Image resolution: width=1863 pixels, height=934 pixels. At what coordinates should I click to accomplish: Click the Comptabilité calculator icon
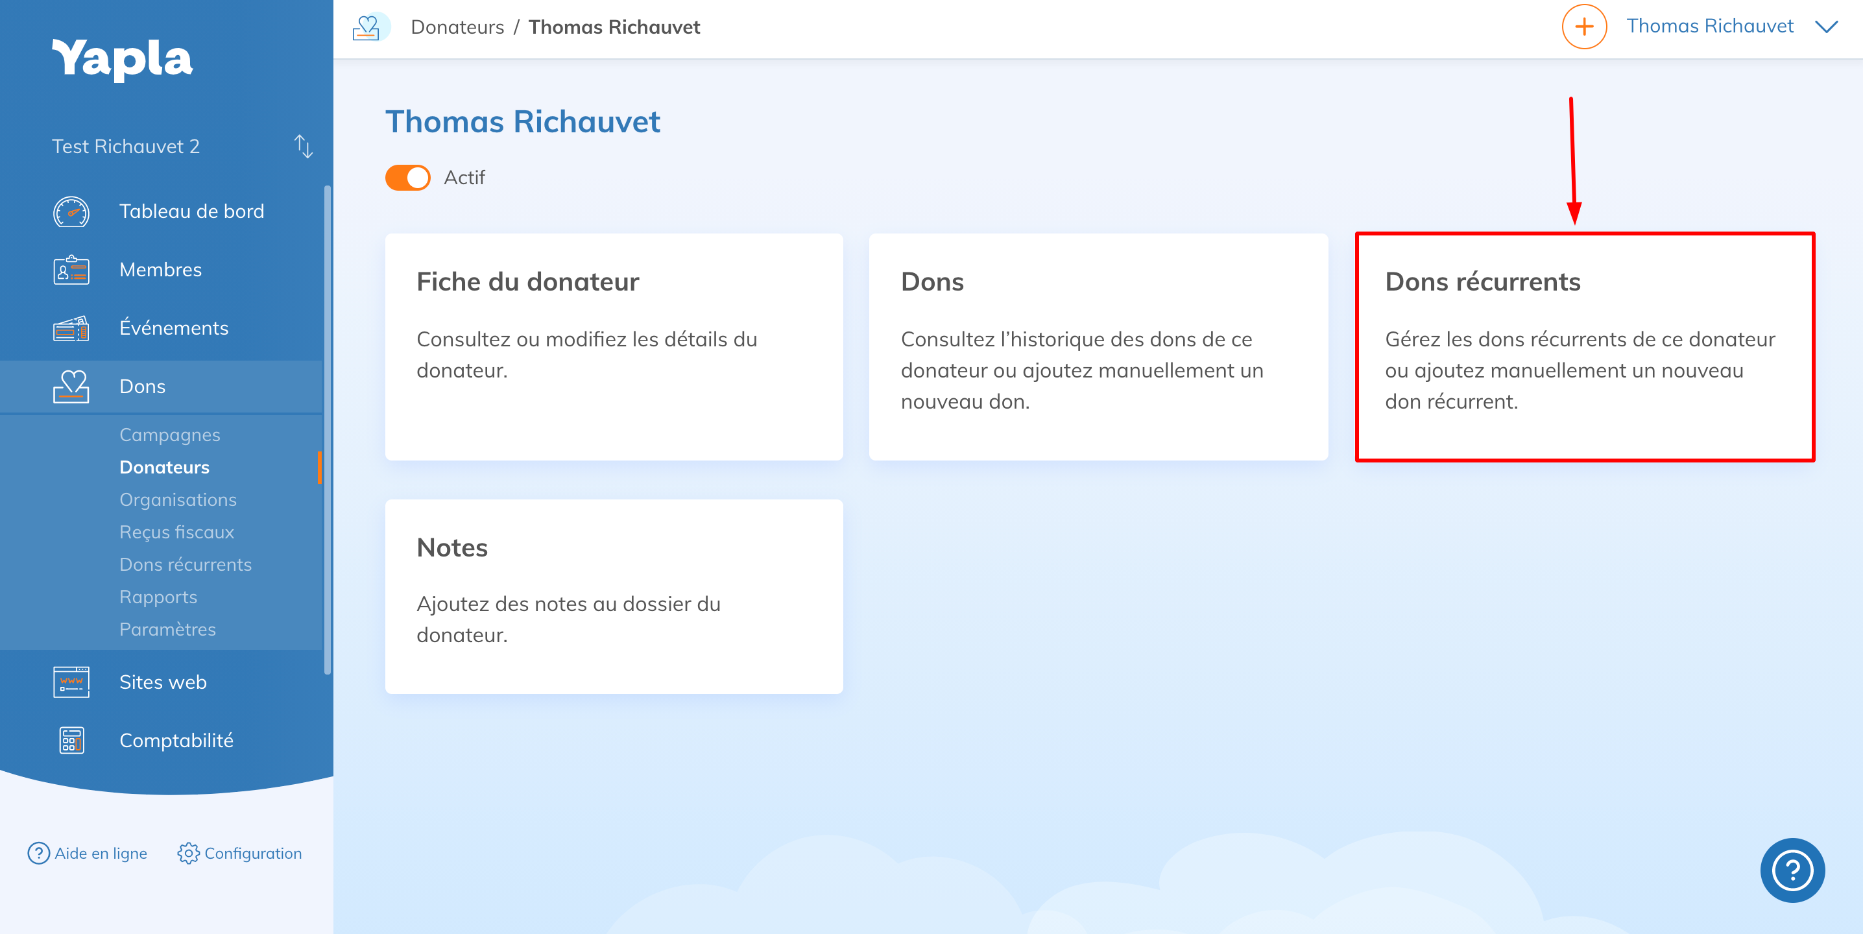tap(71, 741)
